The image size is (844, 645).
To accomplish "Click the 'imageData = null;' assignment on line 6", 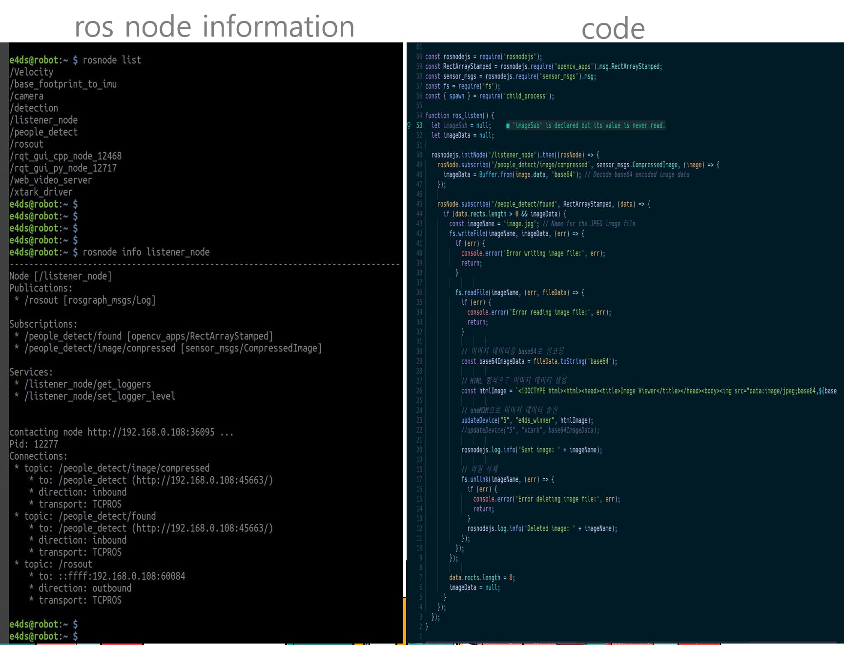I will click(474, 588).
